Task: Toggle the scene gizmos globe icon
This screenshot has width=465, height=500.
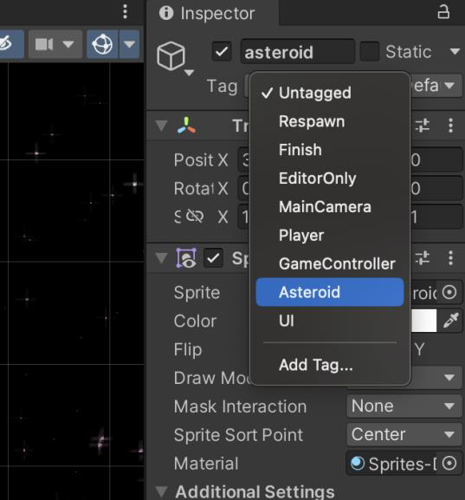Action: tap(102, 44)
